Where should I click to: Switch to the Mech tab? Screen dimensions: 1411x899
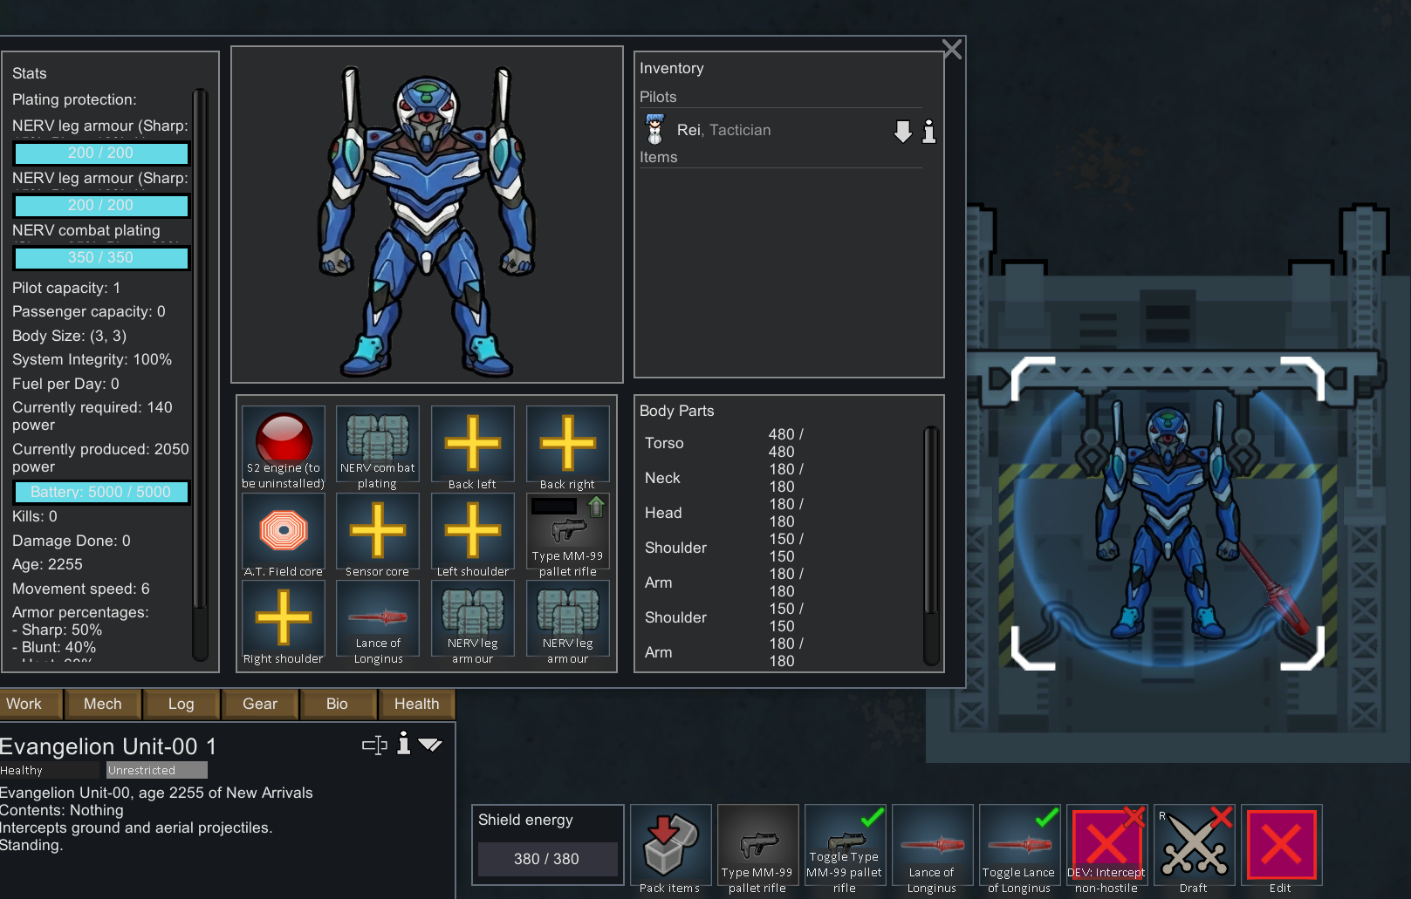coord(103,704)
